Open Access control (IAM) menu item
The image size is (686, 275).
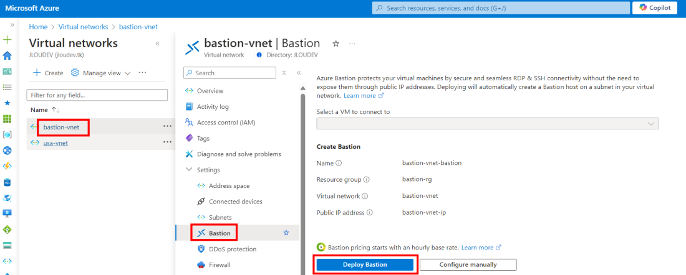[226, 123]
